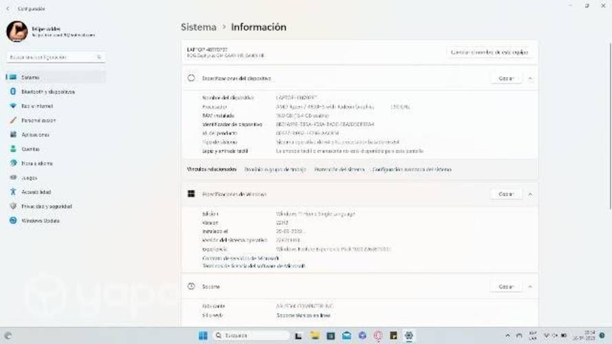Viewport: 612px width, 344px height.
Task: Open network, volume and battery quick settings
Action: tap(555, 336)
